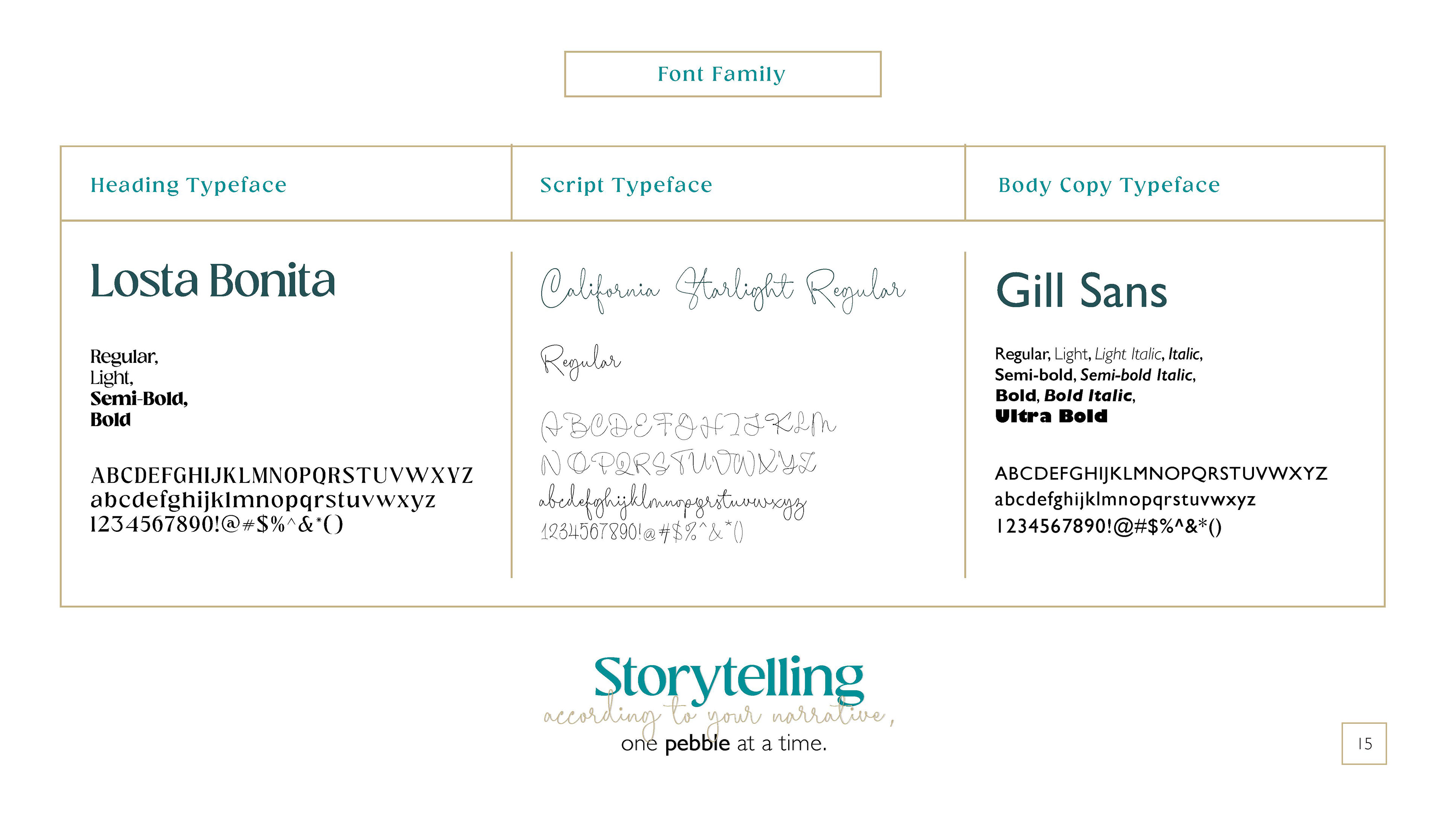Click the script Regular style label

coord(580,362)
